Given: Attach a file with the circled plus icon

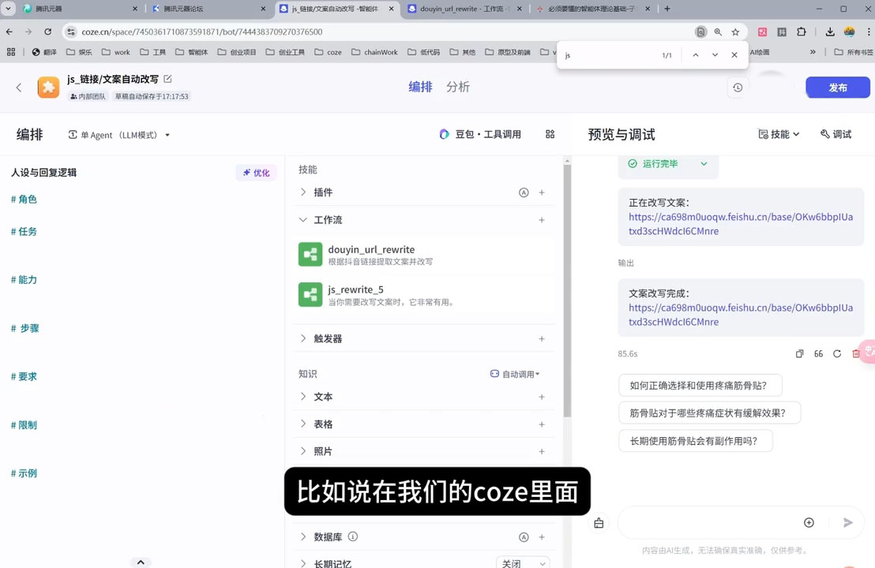Looking at the screenshot, I should click(x=809, y=522).
